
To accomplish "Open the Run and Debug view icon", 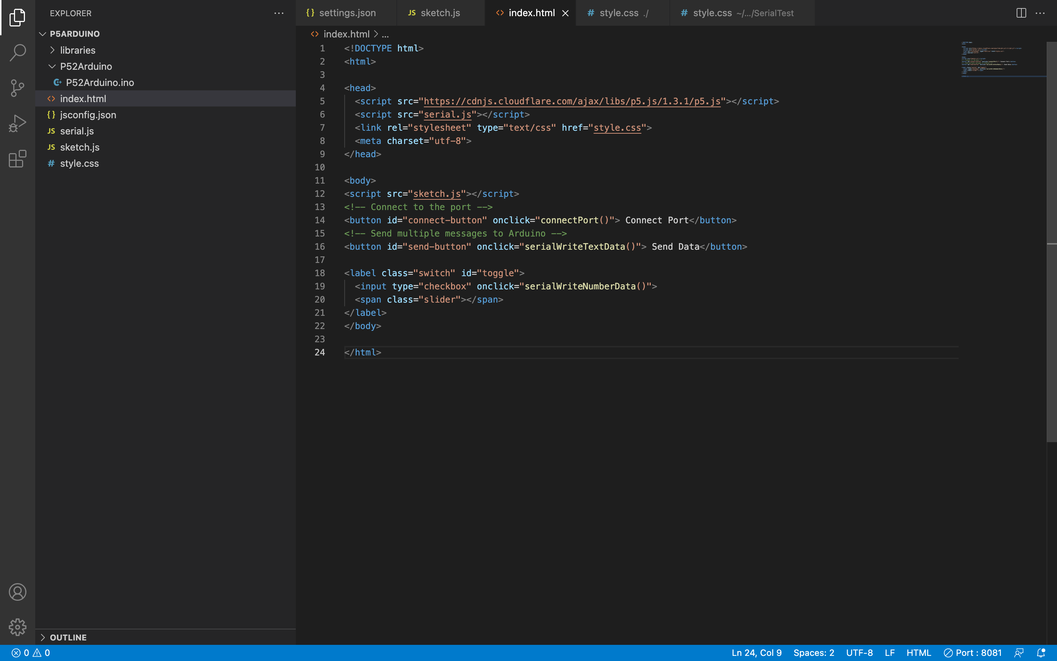I will tap(18, 123).
